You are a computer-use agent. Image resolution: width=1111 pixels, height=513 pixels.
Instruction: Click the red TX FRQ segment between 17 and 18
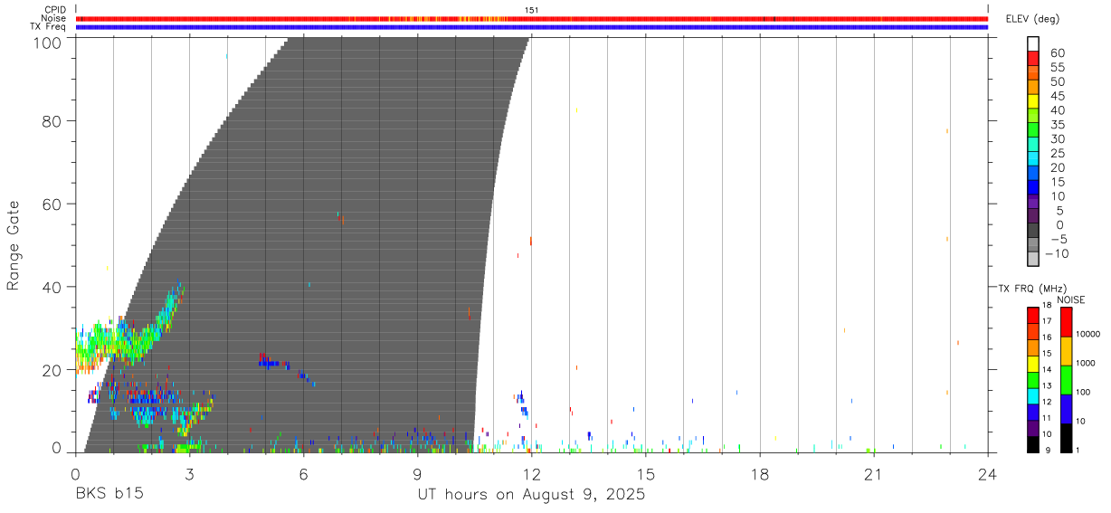click(1033, 315)
